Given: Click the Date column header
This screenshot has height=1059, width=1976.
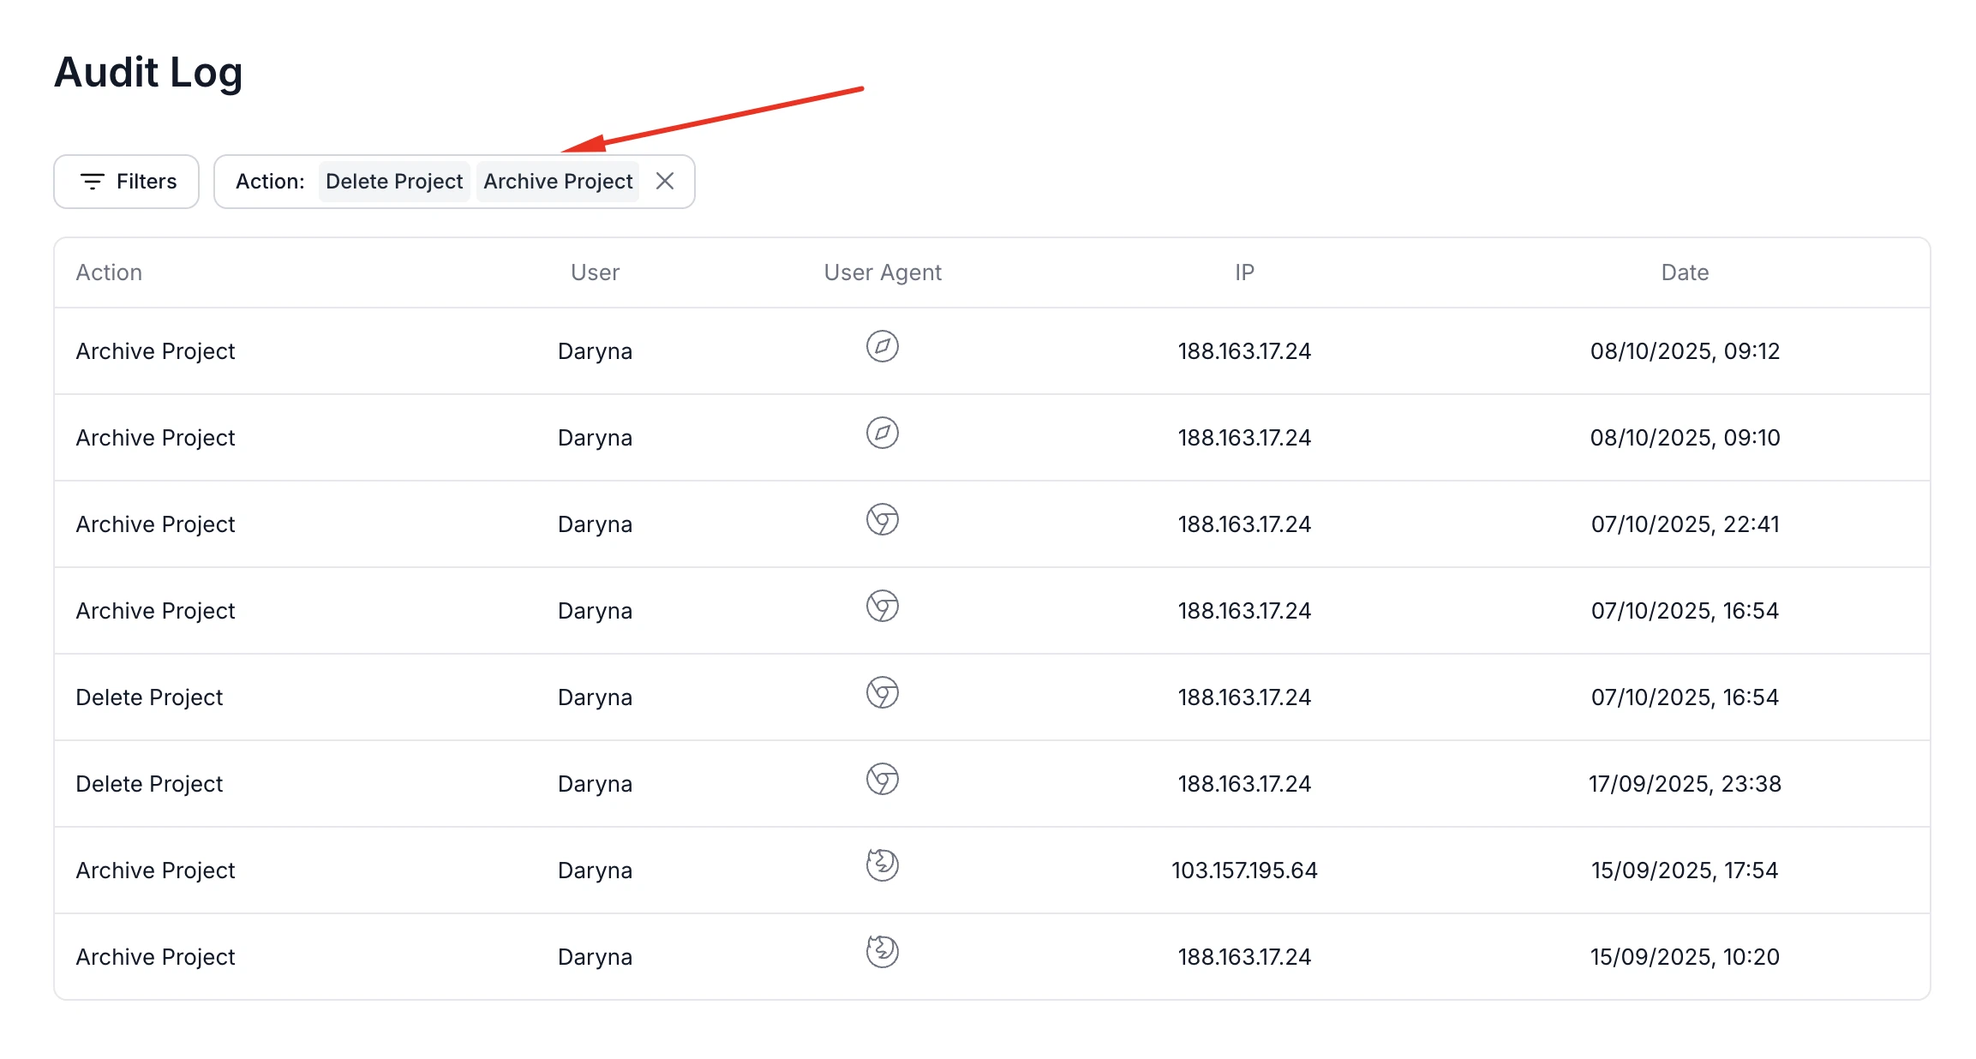Looking at the screenshot, I should tap(1685, 272).
